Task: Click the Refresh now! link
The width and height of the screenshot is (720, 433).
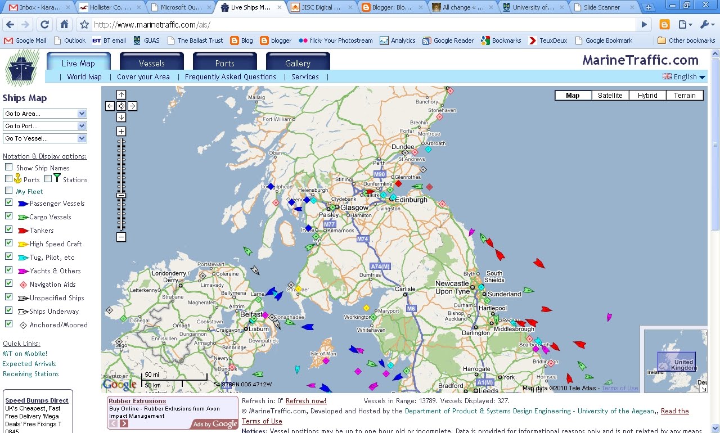Action: tap(306, 401)
